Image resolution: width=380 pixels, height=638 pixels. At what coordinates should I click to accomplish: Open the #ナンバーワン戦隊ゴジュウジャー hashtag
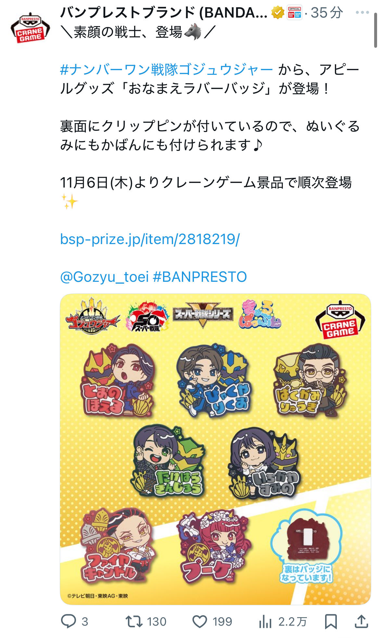167,70
